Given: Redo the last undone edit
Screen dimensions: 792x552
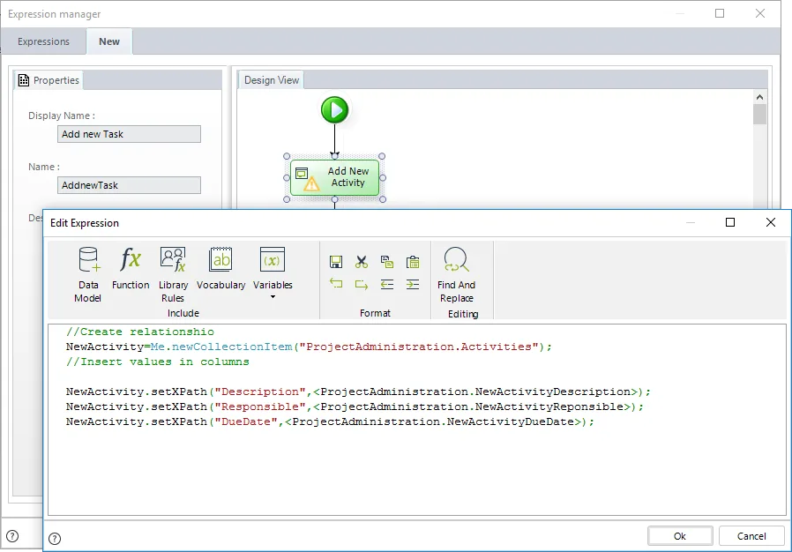Looking at the screenshot, I should point(361,284).
